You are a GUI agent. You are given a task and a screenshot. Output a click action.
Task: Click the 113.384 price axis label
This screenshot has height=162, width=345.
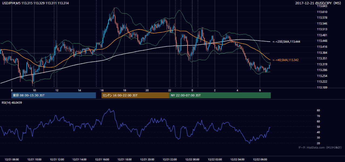tap(322, 53)
